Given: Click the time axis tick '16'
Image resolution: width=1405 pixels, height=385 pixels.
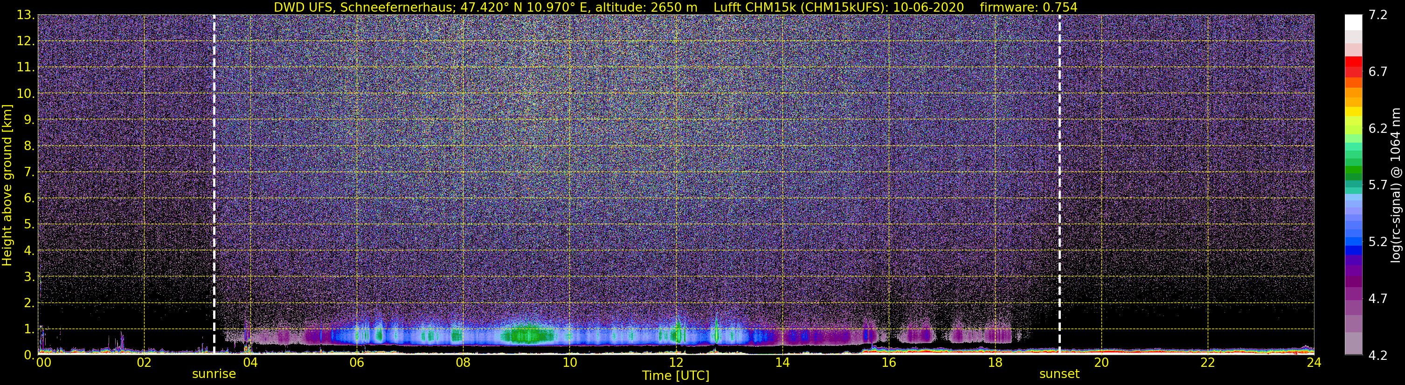Looking at the screenshot, I should [x=888, y=363].
